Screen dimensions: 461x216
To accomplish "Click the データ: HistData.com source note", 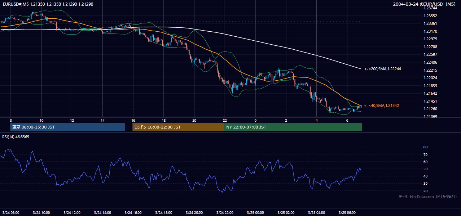I will [x=427, y=197].
